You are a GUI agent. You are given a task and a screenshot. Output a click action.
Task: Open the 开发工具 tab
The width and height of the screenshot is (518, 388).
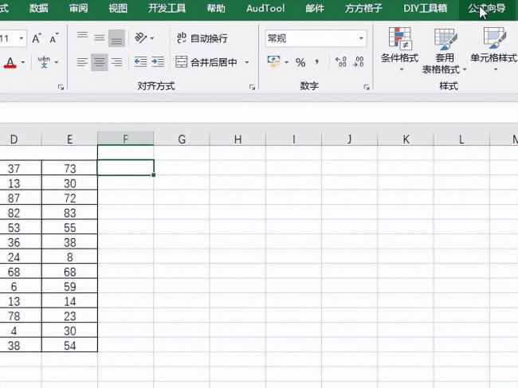click(x=167, y=8)
